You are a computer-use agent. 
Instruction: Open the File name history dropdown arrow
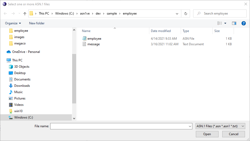[190, 126]
